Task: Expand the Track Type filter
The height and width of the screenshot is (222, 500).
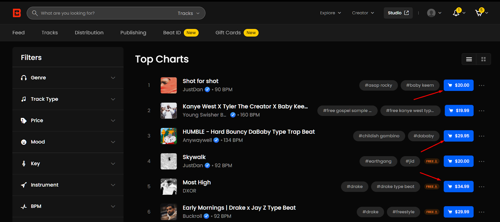Action: pos(68,99)
